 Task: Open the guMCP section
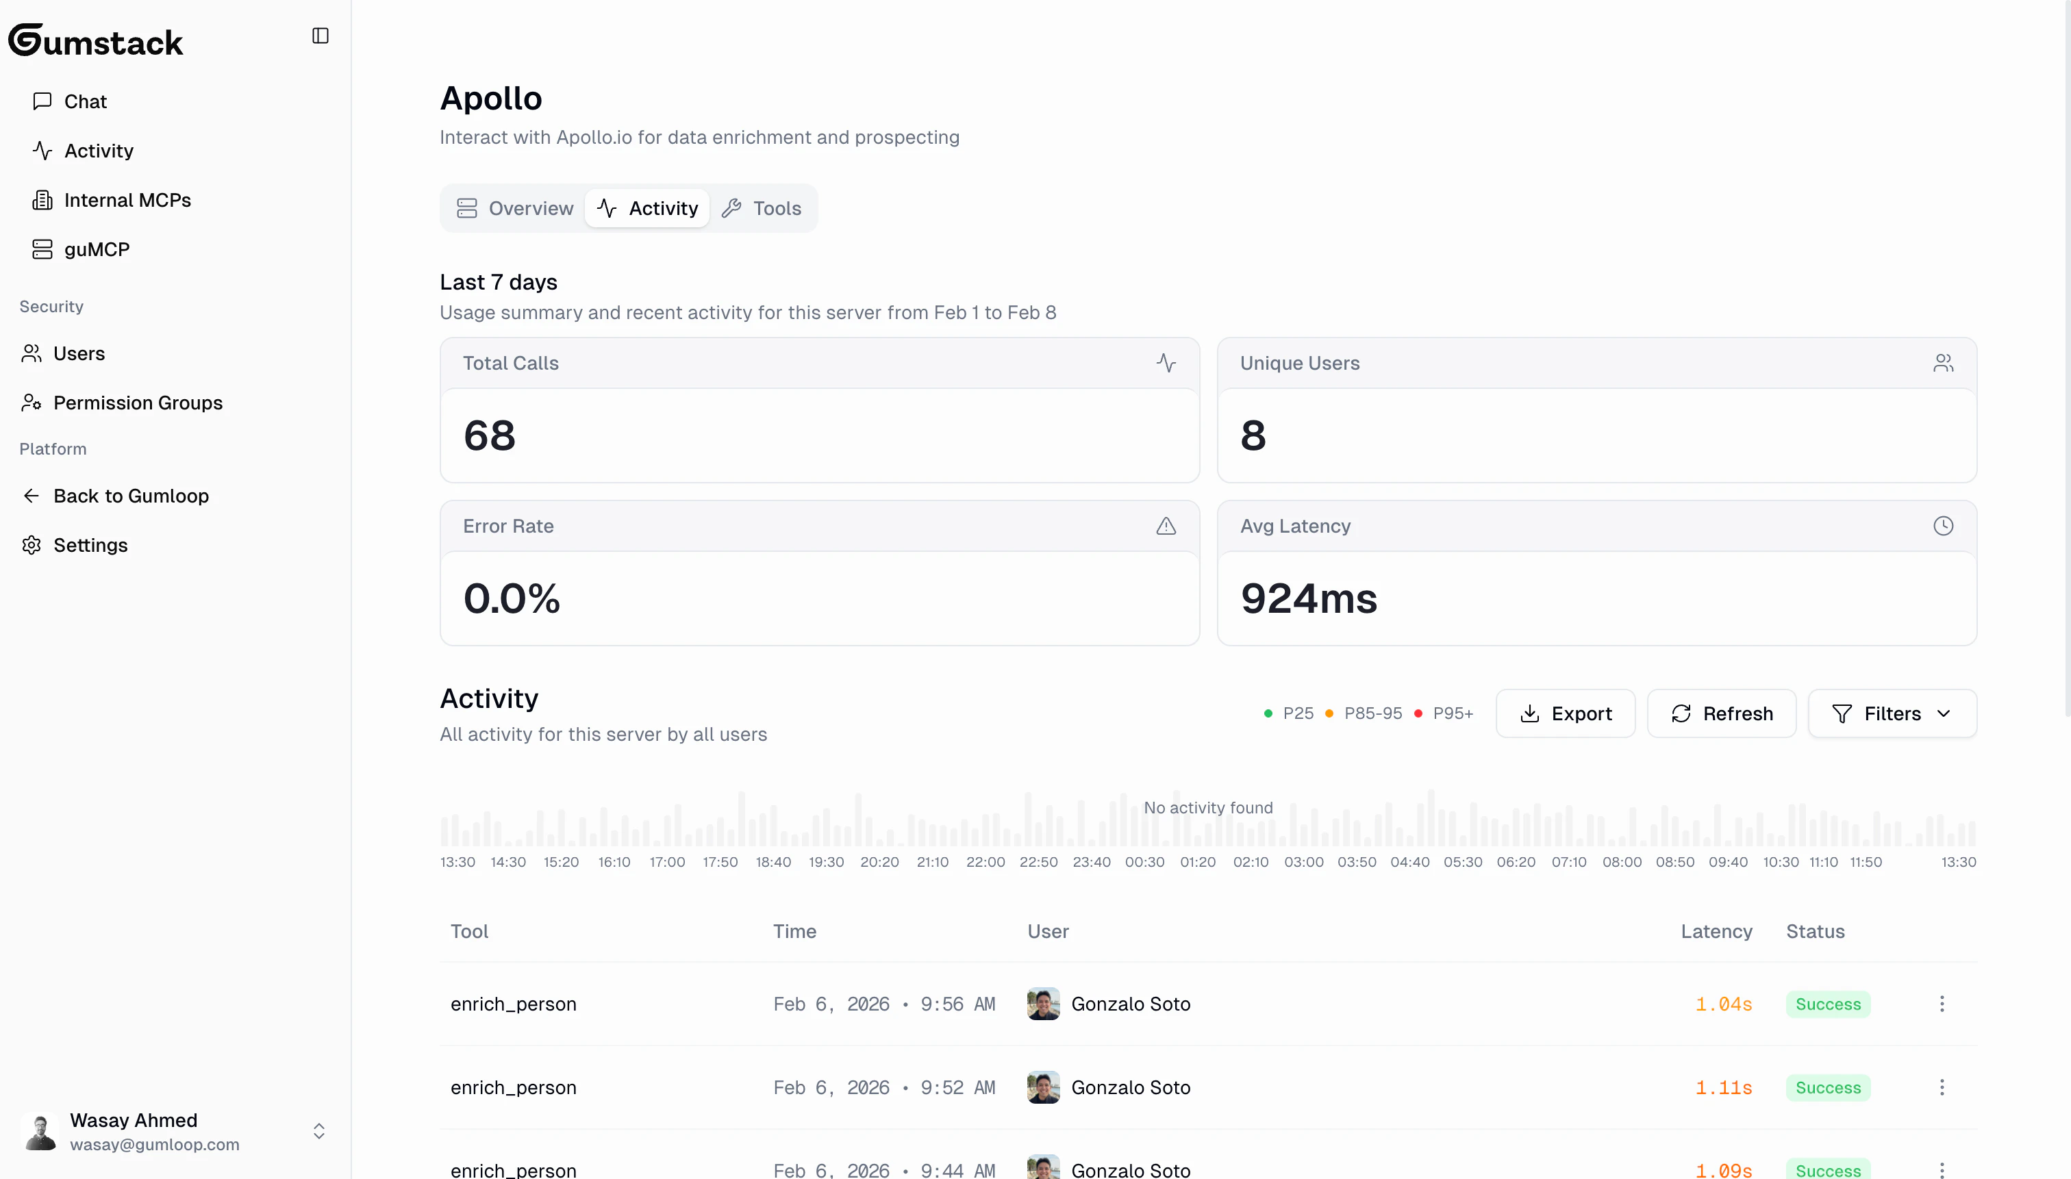[x=97, y=249]
